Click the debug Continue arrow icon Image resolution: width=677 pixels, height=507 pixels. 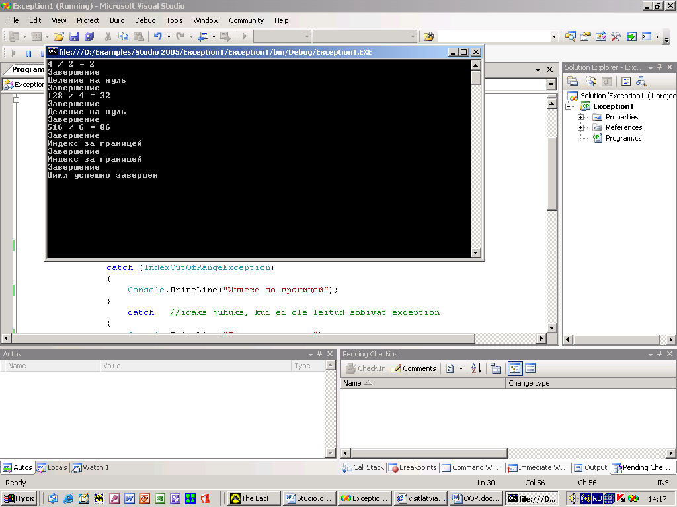coord(14,53)
